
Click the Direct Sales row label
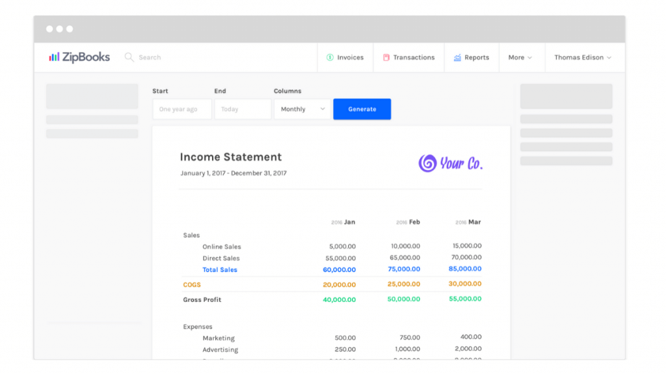tap(221, 258)
